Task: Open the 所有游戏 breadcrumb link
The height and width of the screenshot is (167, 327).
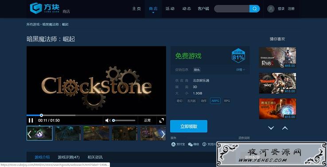Action: click(x=33, y=24)
